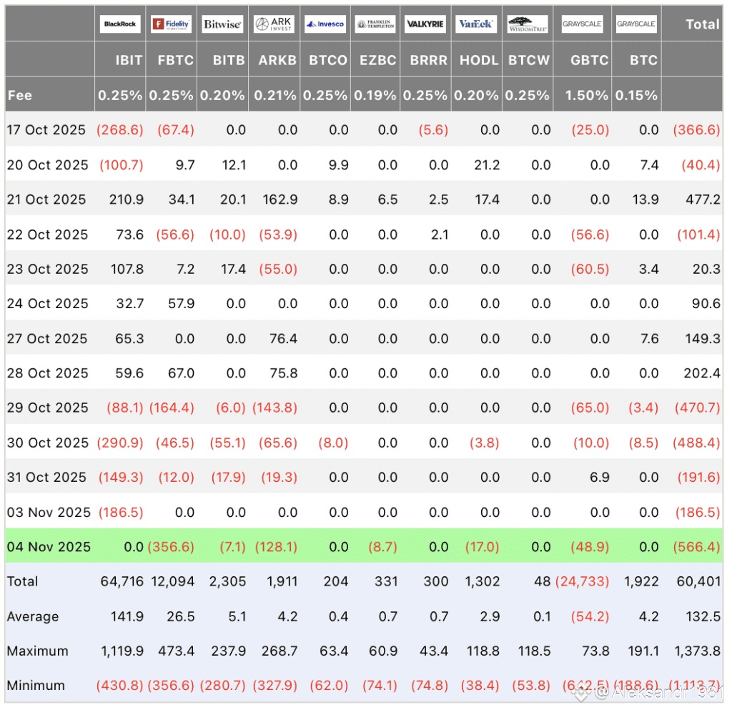Select the VanEck logo
Screen dimensions: 732x710
475,24
